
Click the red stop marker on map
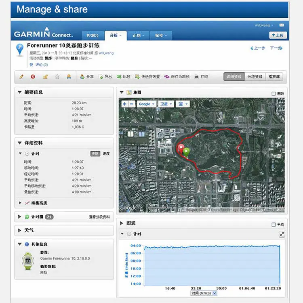pyautogui.click(x=181, y=149)
